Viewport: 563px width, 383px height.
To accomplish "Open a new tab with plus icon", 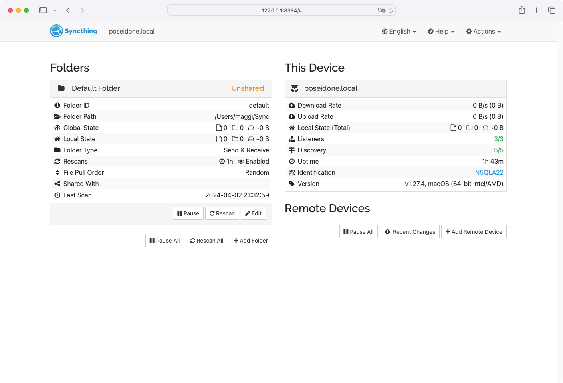I will click(537, 10).
